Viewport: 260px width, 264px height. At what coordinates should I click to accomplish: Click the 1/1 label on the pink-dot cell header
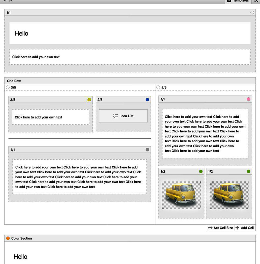162,99
